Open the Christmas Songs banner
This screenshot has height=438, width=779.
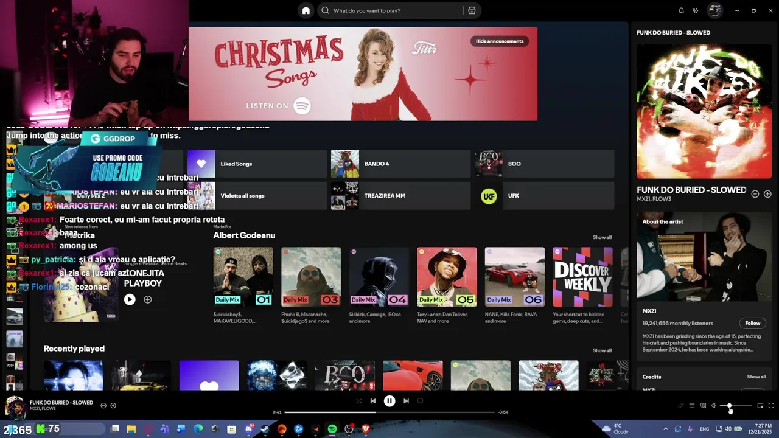[363, 74]
